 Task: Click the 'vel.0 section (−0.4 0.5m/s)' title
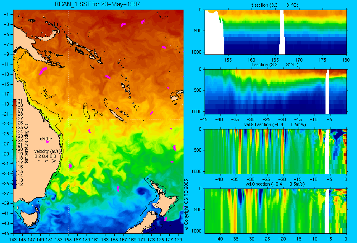click(x=275, y=184)
